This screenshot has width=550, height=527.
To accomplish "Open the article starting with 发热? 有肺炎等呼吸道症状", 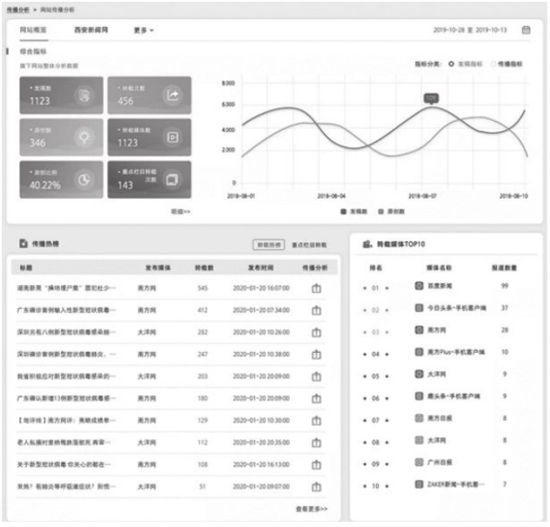I will pyautogui.click(x=66, y=487).
